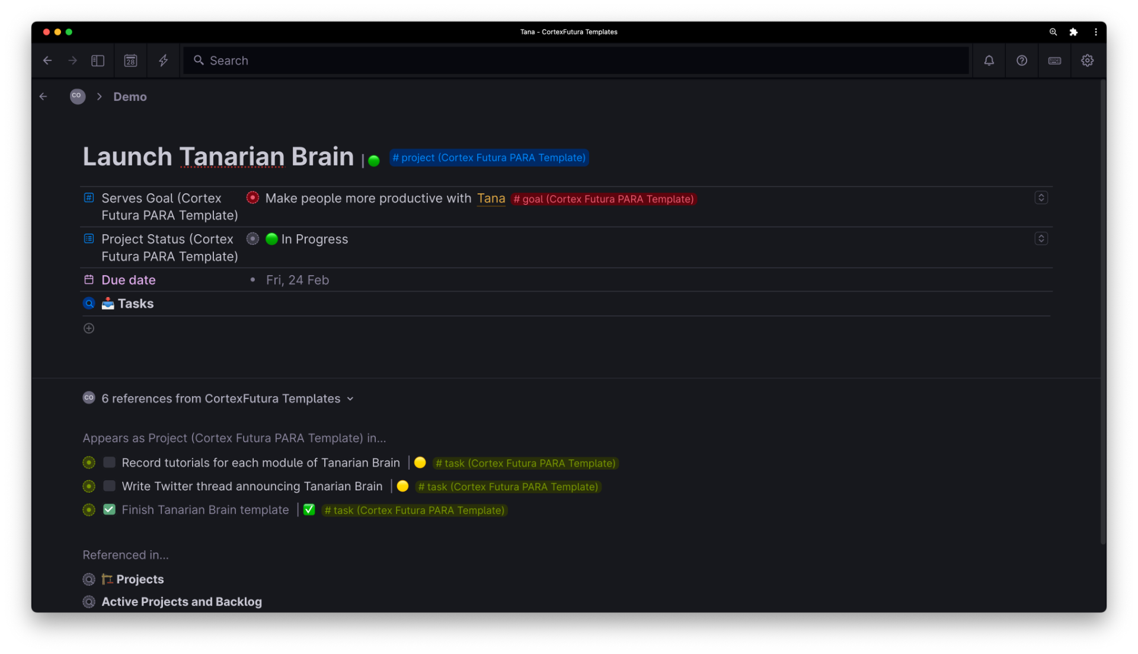This screenshot has width=1138, height=654.
Task: Open the help question mark icon
Action: click(x=1021, y=60)
